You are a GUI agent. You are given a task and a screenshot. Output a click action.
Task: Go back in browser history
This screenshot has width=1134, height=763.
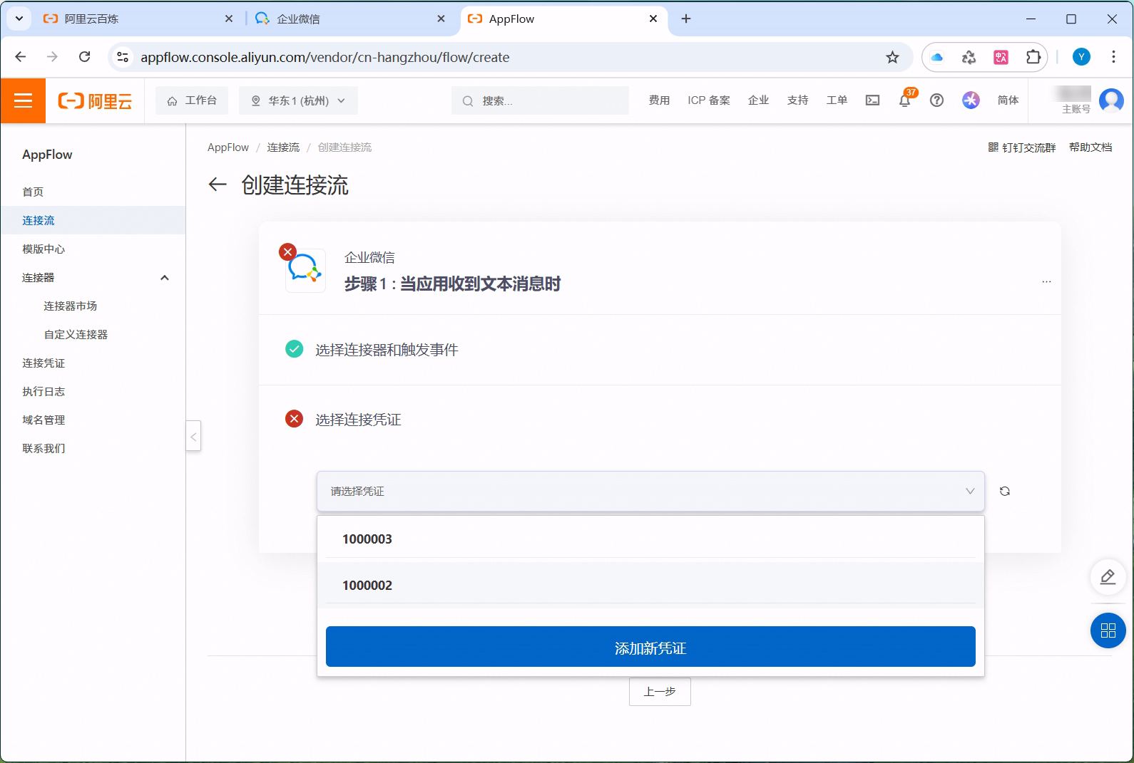pyautogui.click(x=21, y=57)
